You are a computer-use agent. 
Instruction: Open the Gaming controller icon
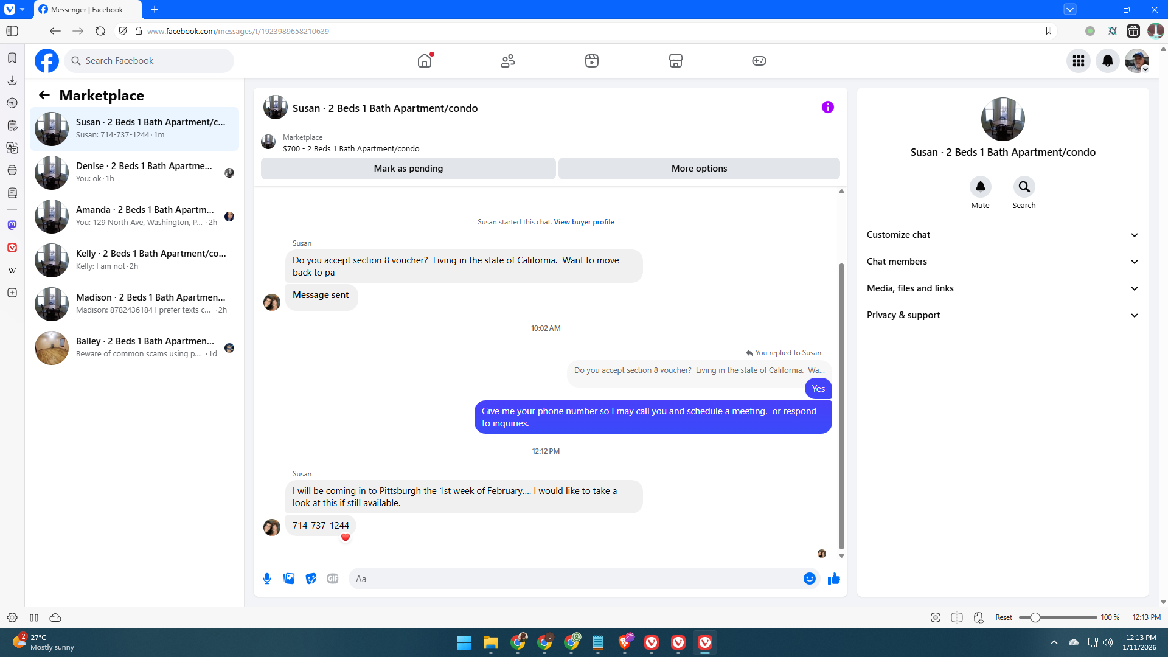(x=759, y=61)
